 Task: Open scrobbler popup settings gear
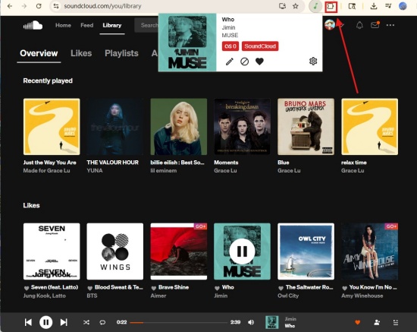[x=313, y=62]
